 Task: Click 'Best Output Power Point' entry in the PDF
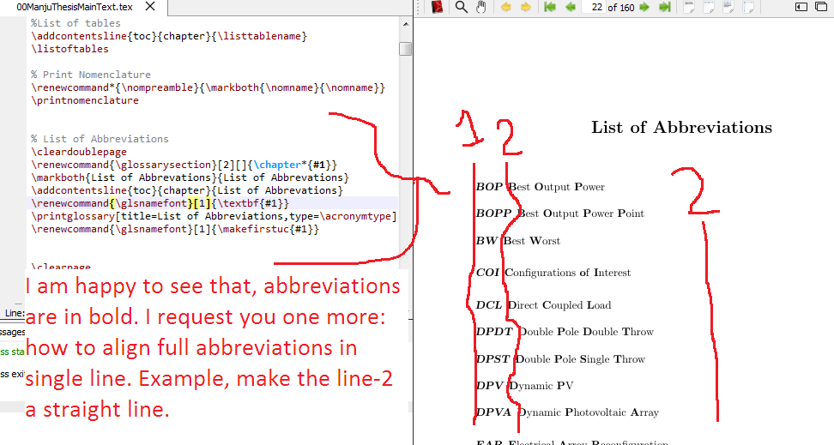[580, 213]
